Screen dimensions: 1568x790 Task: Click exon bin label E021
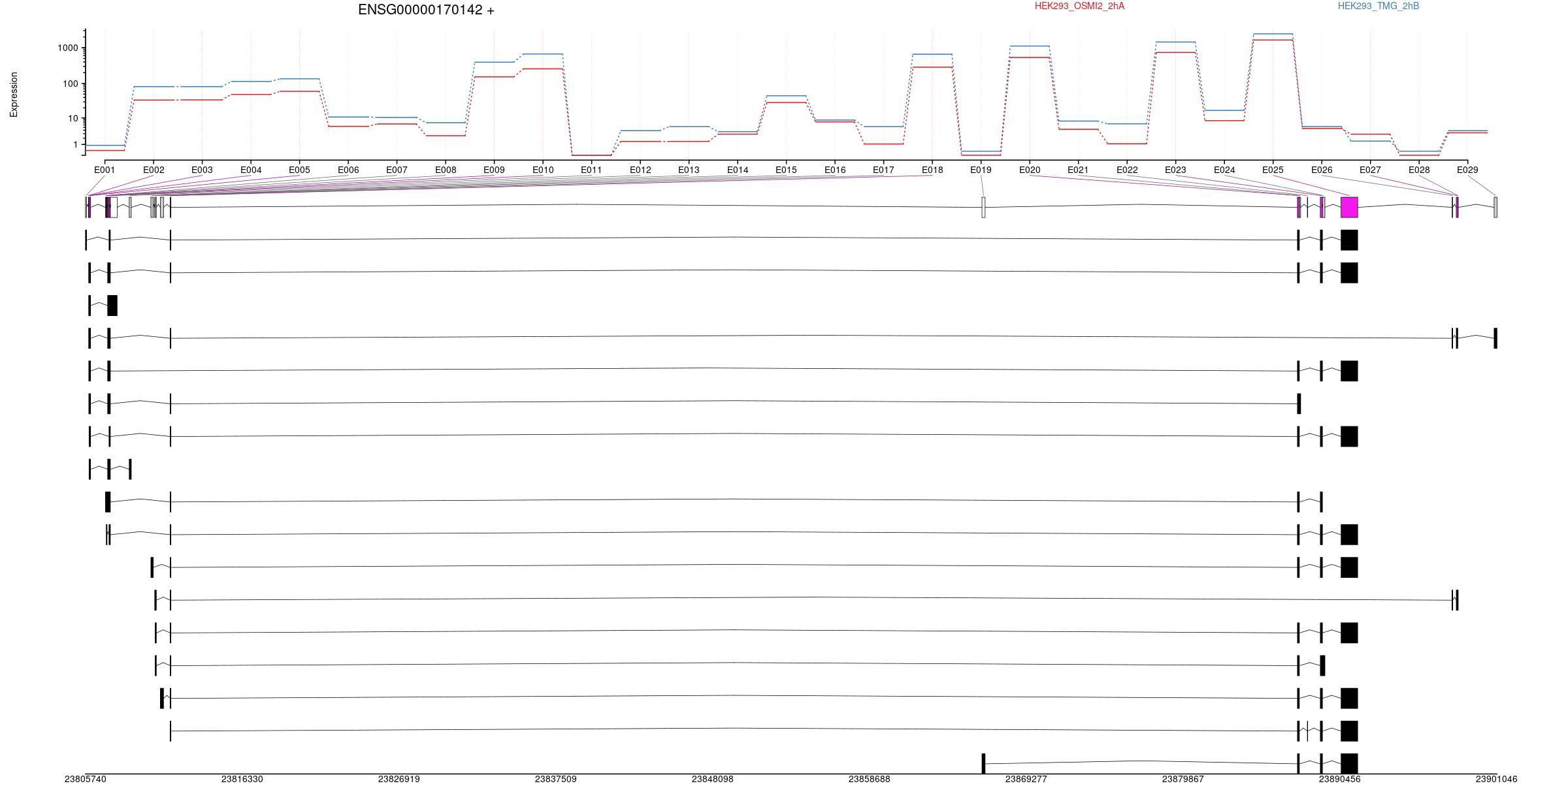coord(1078,170)
